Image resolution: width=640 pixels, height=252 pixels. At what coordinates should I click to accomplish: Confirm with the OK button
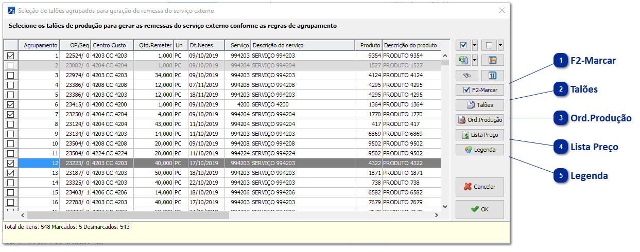[x=479, y=209]
